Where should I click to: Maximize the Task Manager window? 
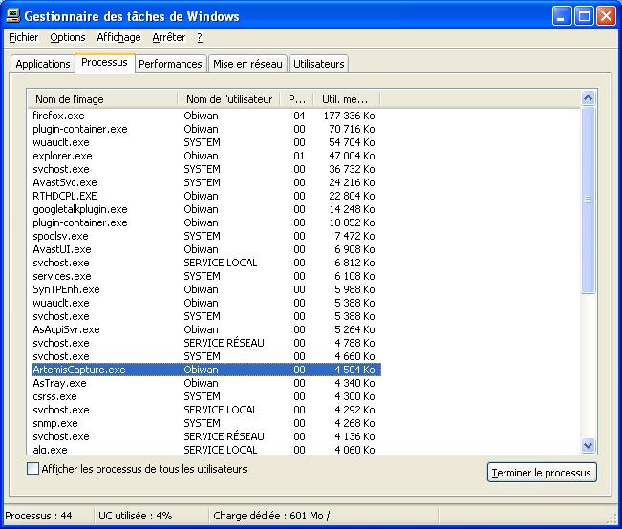click(584, 16)
